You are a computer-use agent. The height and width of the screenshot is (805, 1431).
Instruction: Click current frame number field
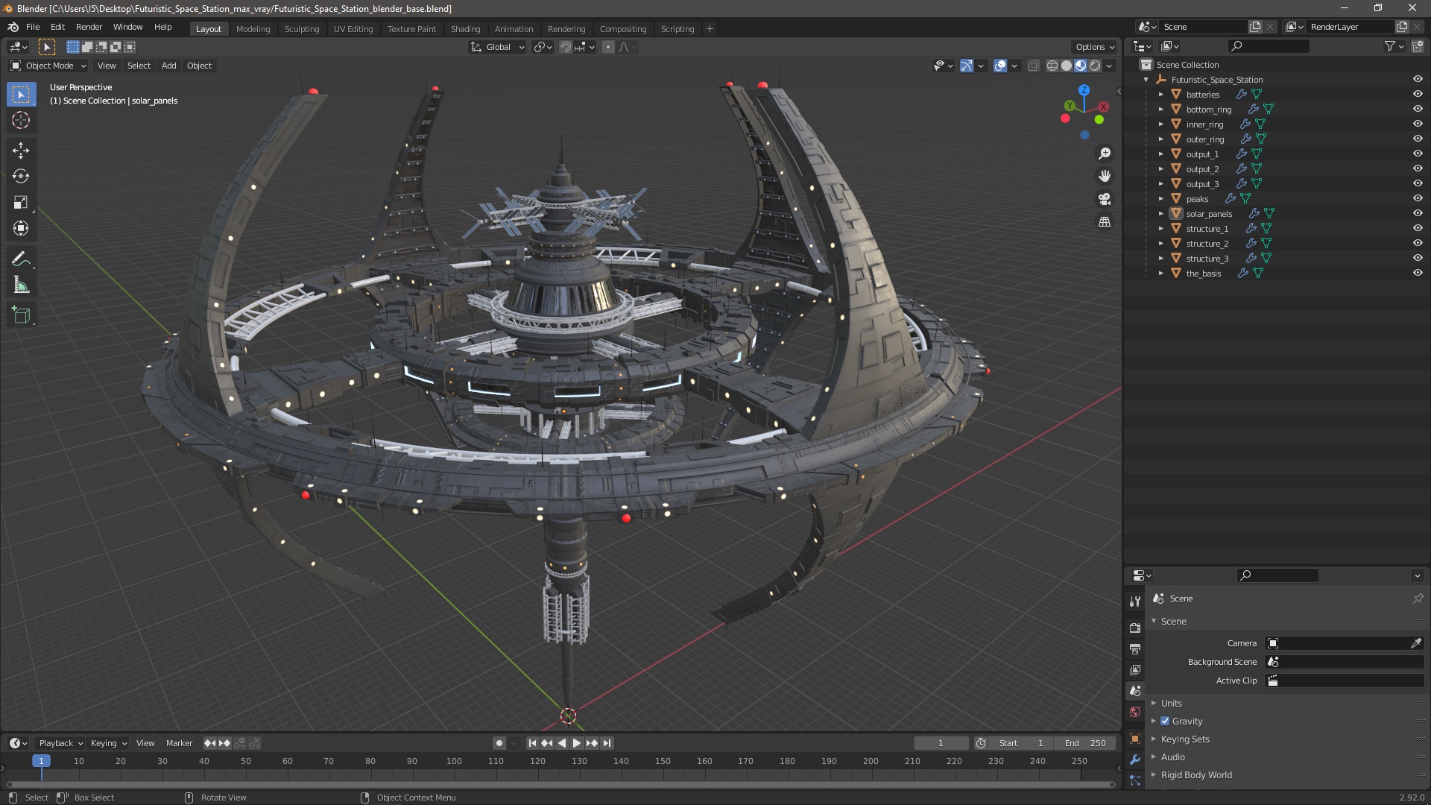tap(941, 743)
